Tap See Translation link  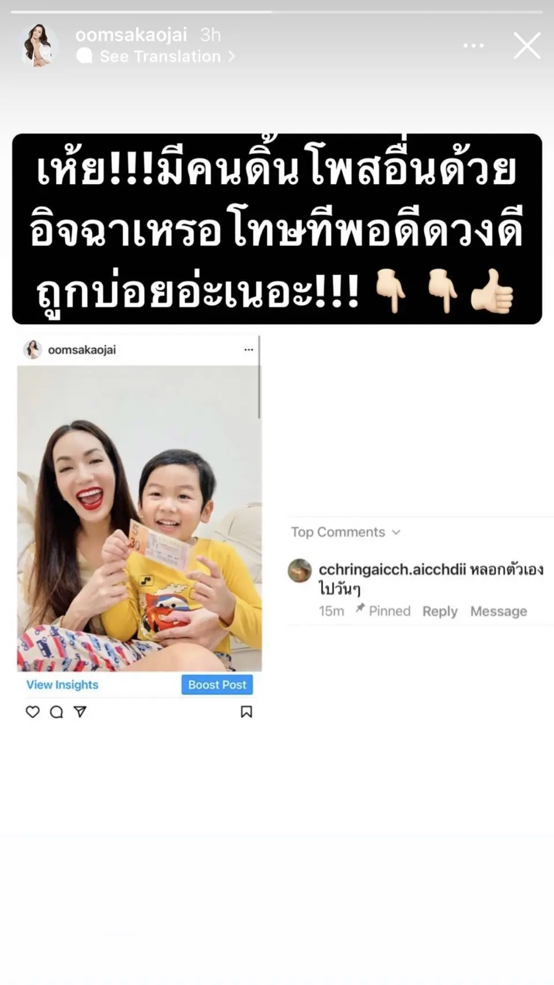[160, 57]
